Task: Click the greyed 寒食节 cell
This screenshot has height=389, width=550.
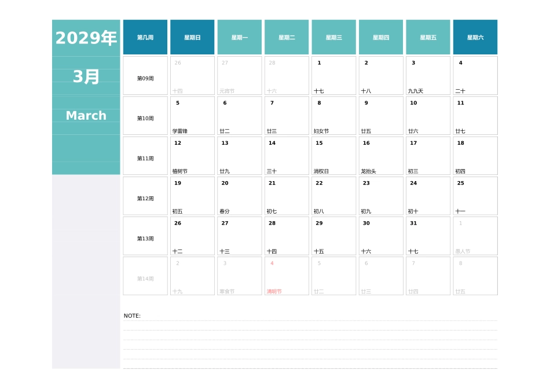Action: [240, 276]
